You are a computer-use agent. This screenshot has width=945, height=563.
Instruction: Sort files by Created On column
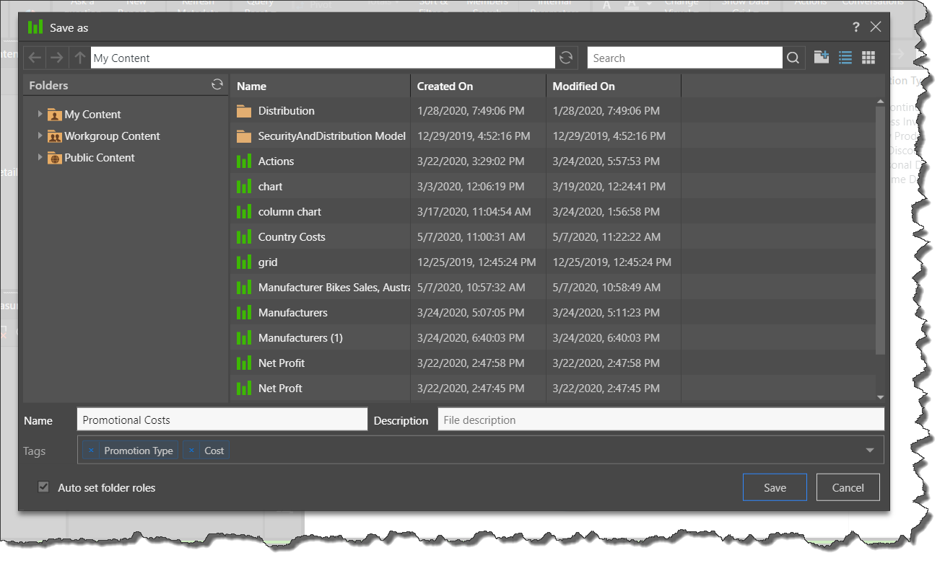pyautogui.click(x=445, y=86)
